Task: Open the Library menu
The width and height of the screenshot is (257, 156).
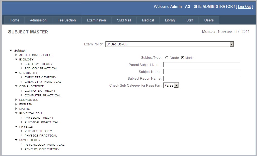Action: pos(170,20)
